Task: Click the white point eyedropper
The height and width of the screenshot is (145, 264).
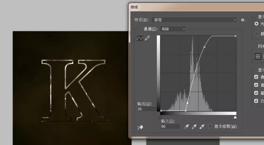Action: [202, 126]
